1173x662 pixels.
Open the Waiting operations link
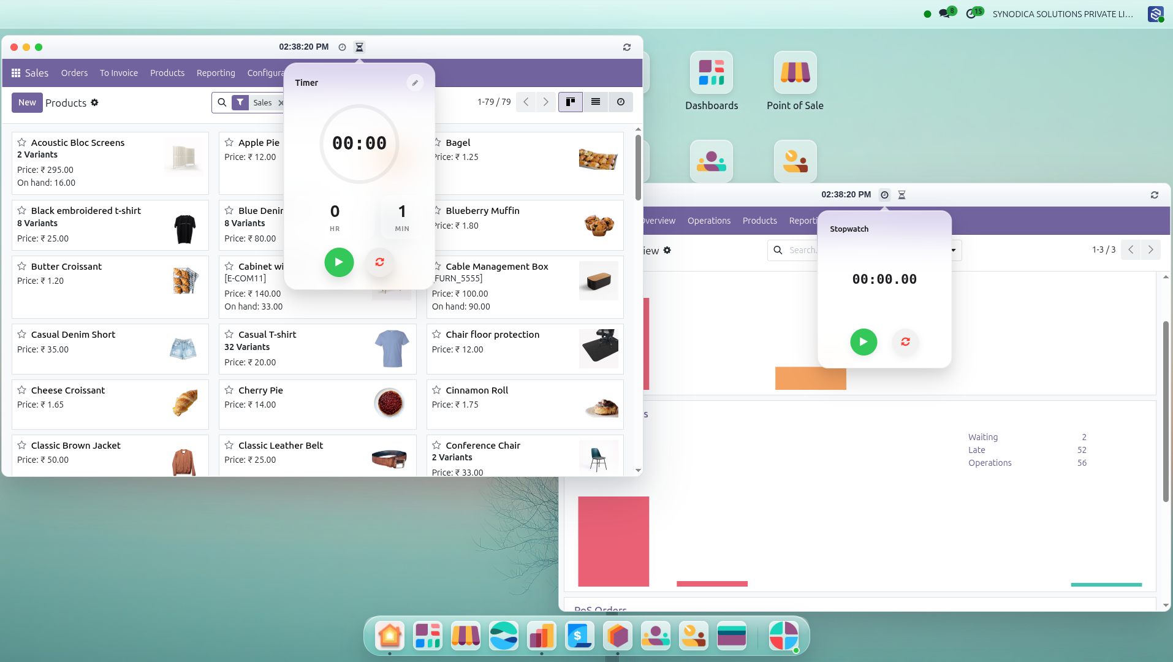[983, 437]
